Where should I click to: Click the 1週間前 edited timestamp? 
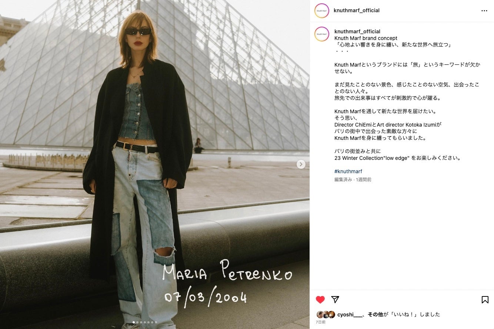point(364,179)
